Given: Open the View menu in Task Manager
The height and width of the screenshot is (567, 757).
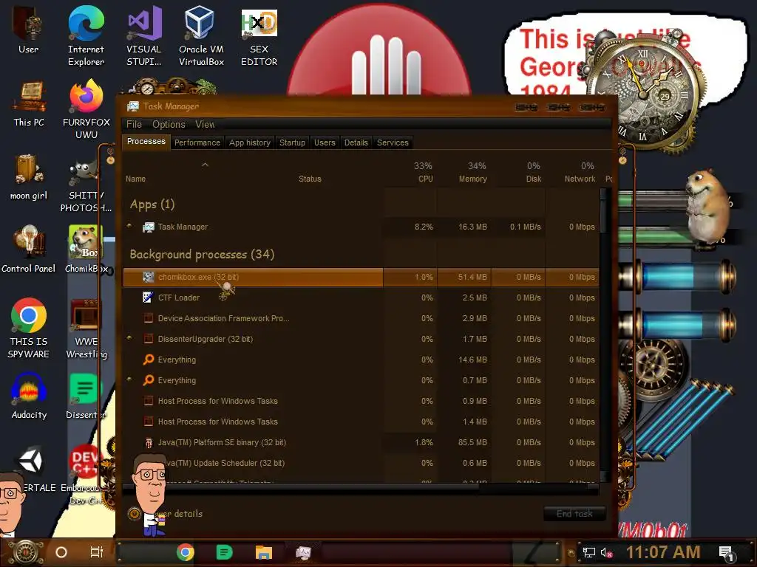Looking at the screenshot, I should [x=205, y=124].
